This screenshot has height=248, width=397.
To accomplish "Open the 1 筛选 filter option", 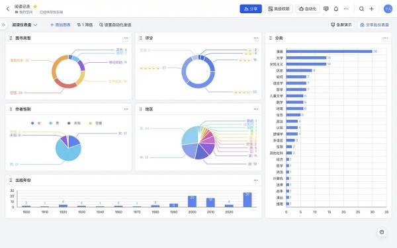I will click(85, 25).
